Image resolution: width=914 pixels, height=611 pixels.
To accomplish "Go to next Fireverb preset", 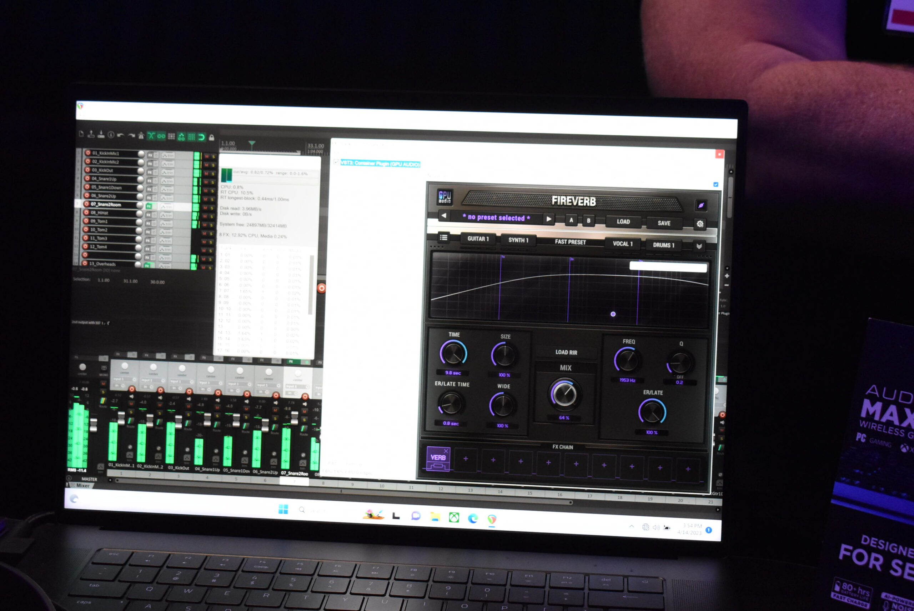I will [x=548, y=219].
